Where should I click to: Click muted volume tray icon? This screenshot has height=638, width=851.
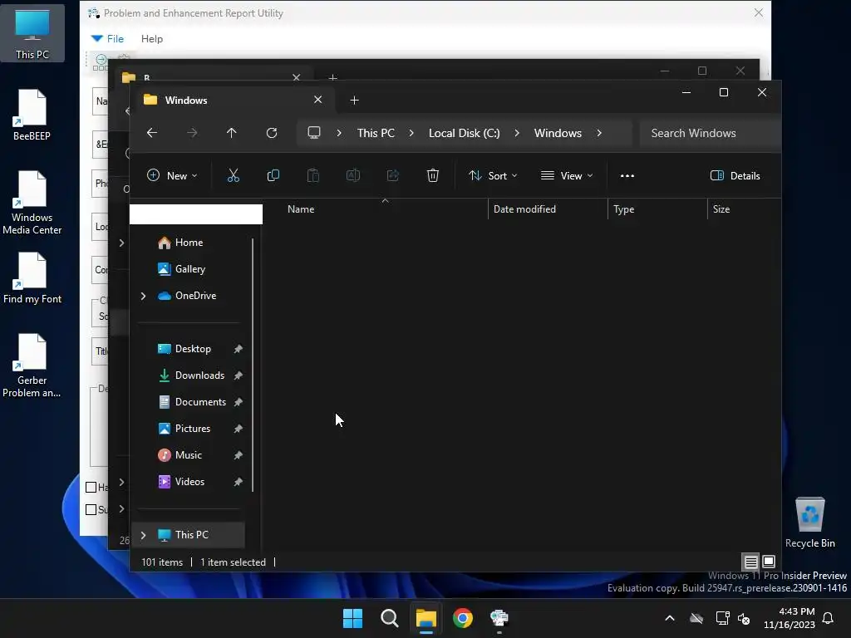[x=744, y=618]
